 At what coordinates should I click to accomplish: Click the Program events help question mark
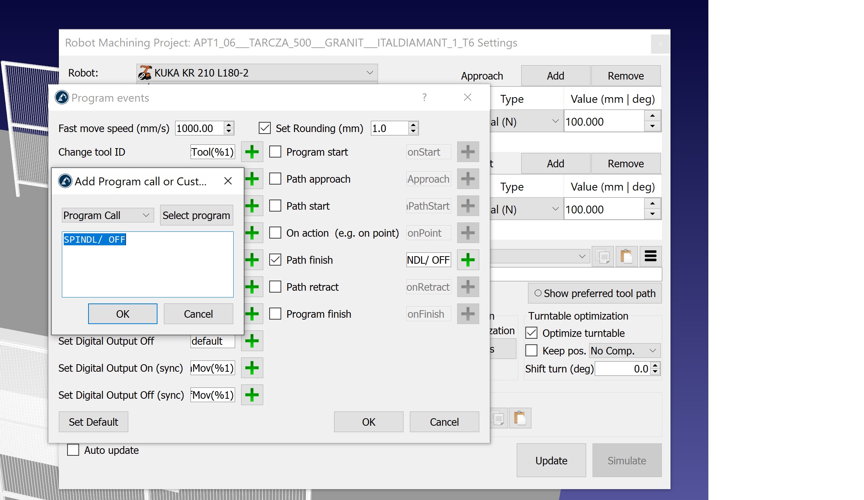click(x=424, y=98)
